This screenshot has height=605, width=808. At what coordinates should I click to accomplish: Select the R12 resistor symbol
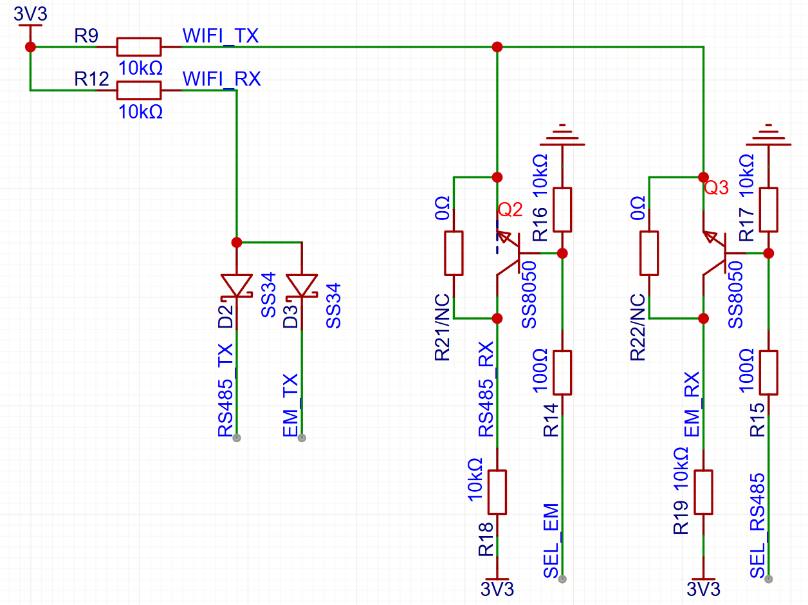pyautogui.click(x=138, y=90)
